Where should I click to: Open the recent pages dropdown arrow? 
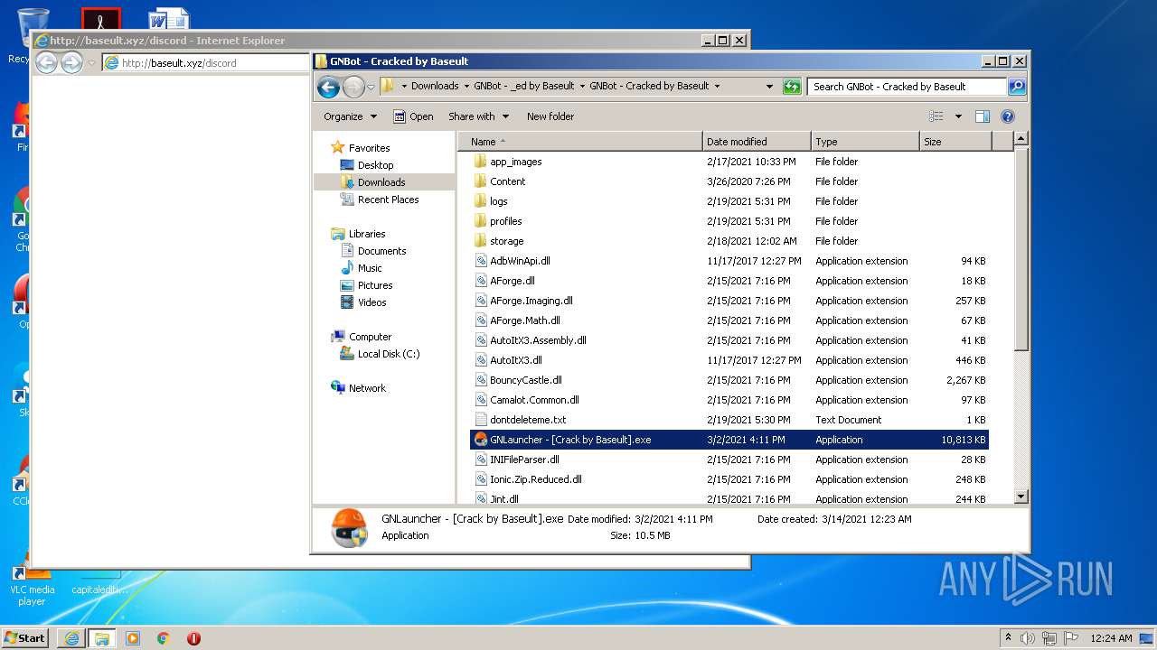point(371,88)
